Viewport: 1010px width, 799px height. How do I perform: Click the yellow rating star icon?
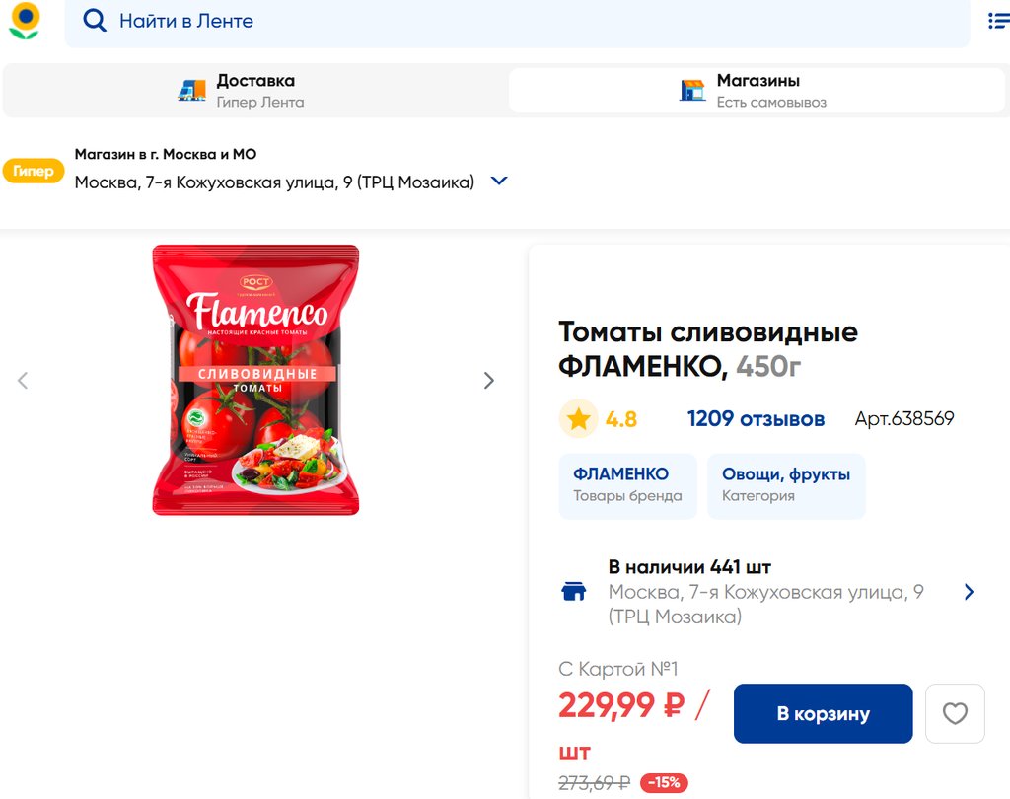pyautogui.click(x=578, y=419)
